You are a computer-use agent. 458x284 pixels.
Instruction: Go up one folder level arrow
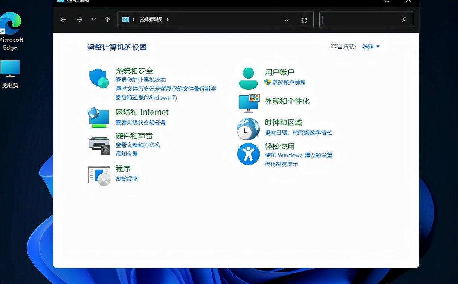point(107,20)
